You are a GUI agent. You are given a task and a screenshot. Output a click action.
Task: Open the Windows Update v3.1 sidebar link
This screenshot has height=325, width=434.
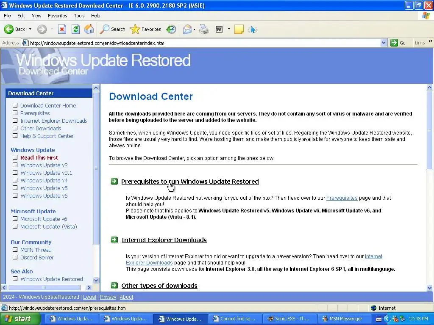[x=46, y=173]
